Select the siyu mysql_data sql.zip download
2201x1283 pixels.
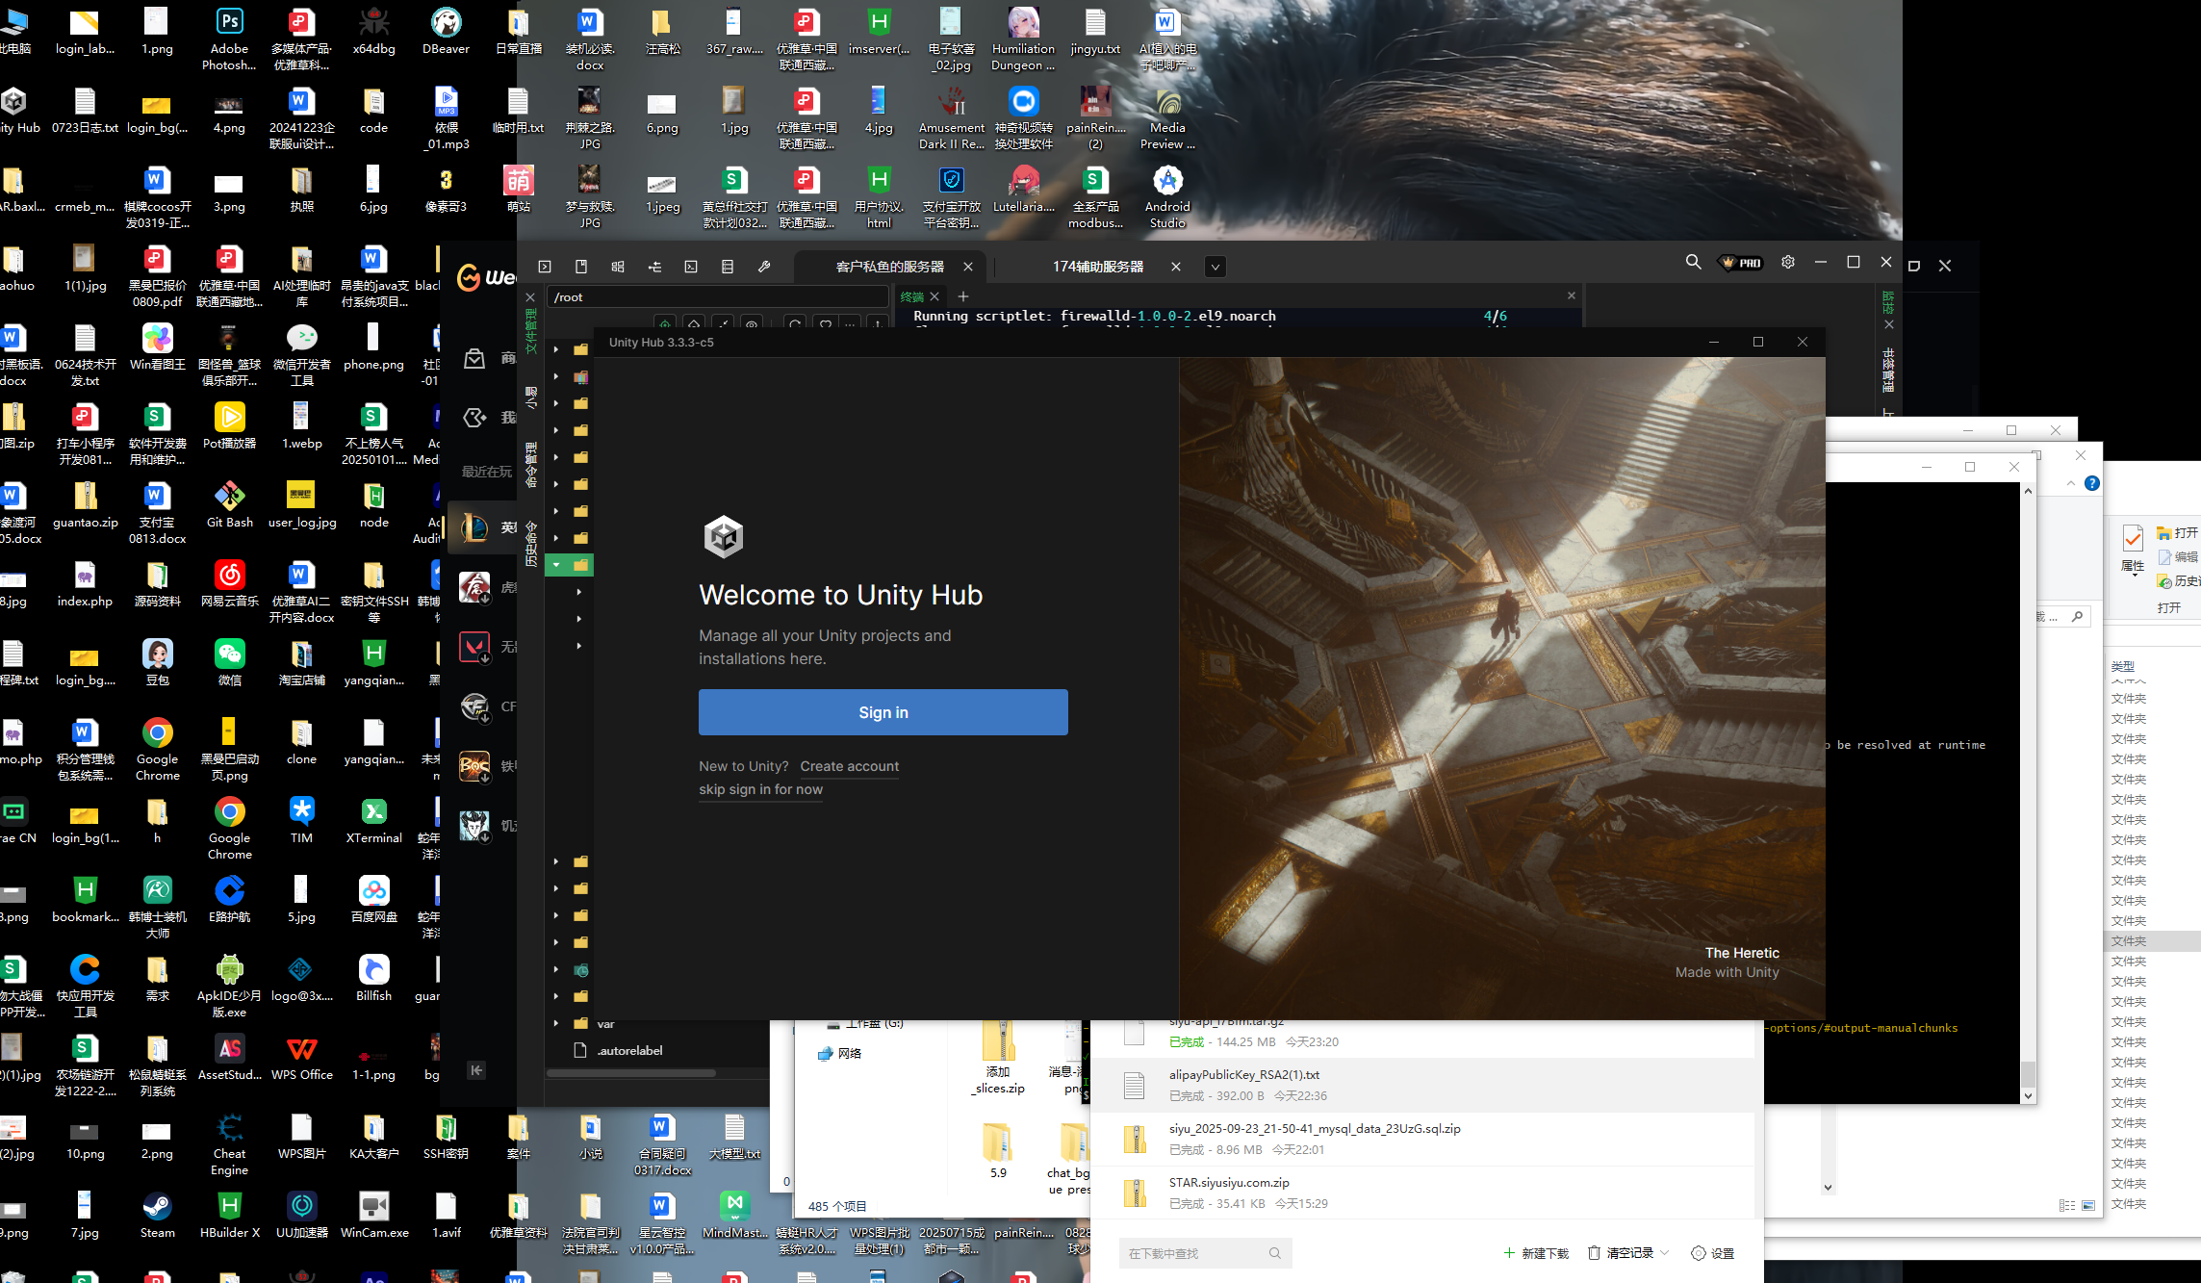tap(1422, 1139)
